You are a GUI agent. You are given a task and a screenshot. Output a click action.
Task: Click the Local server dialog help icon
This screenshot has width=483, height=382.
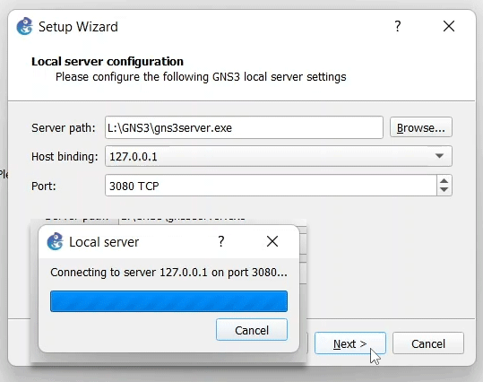pyautogui.click(x=221, y=241)
